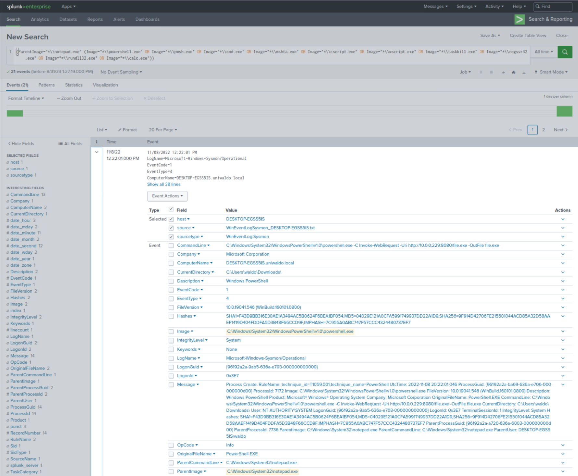
Task: Click Show all 38 lines link
Action: click(164, 184)
